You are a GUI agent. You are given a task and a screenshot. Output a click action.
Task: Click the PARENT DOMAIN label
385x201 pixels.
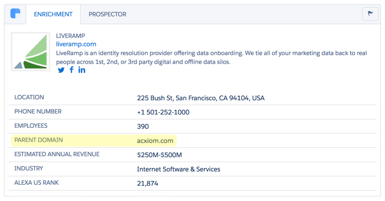coord(38,140)
